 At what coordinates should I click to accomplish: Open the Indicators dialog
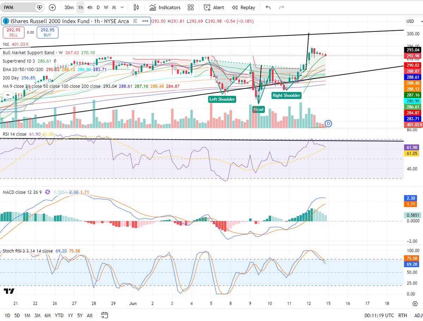(165, 7)
